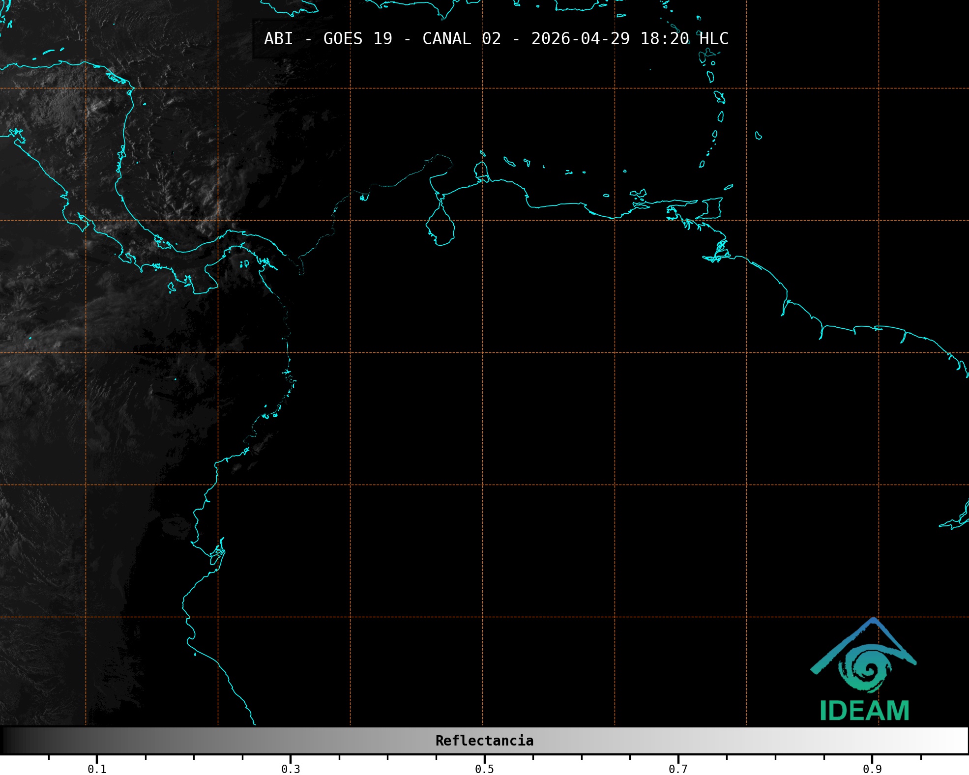Click 'GOES 19' in the image title

tap(357, 39)
